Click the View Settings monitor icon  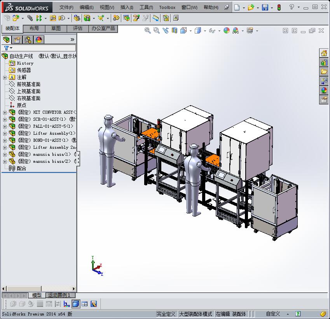coord(250,30)
